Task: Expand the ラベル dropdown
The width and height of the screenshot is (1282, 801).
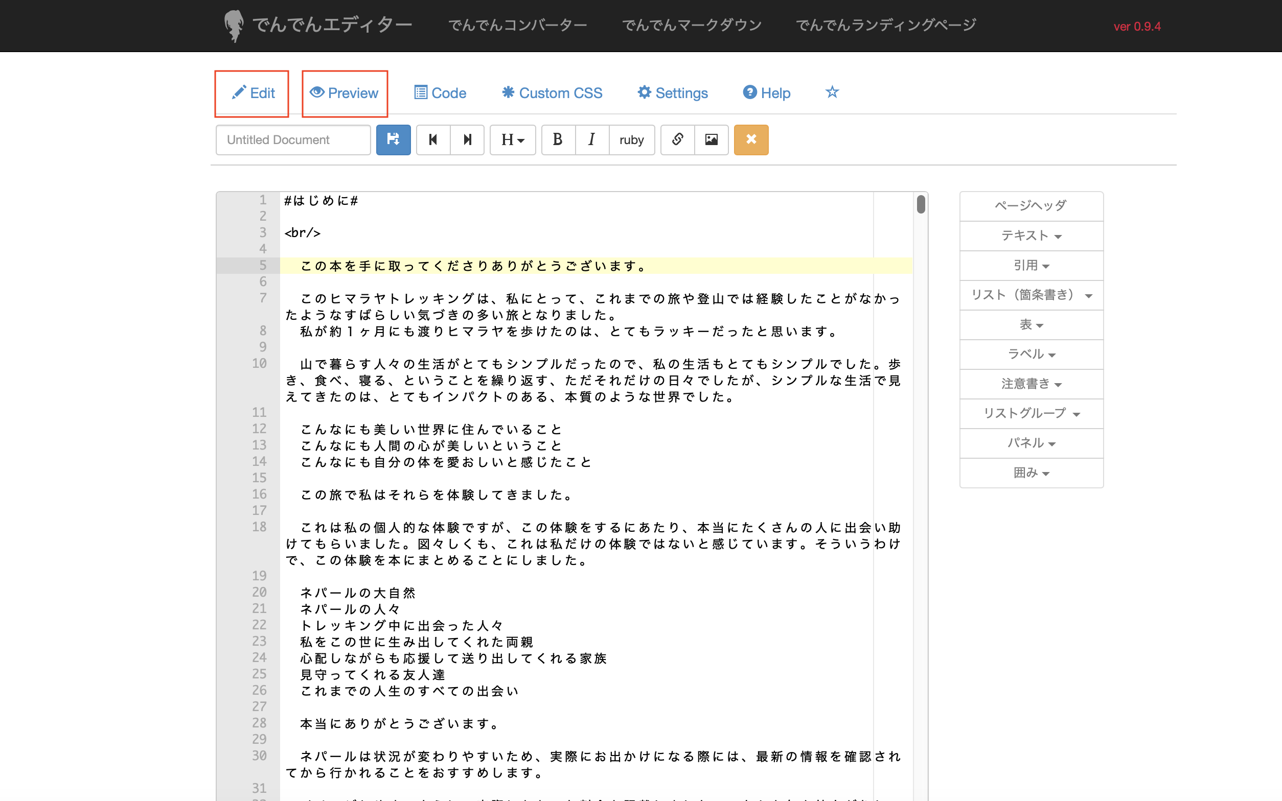Action: click(x=1032, y=355)
